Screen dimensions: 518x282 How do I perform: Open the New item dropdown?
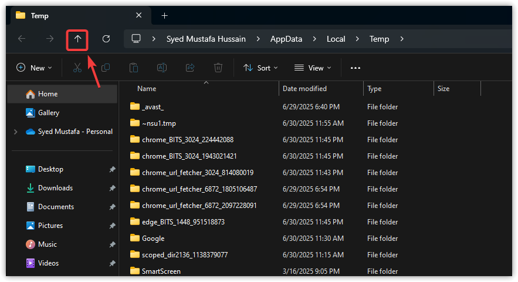click(34, 68)
